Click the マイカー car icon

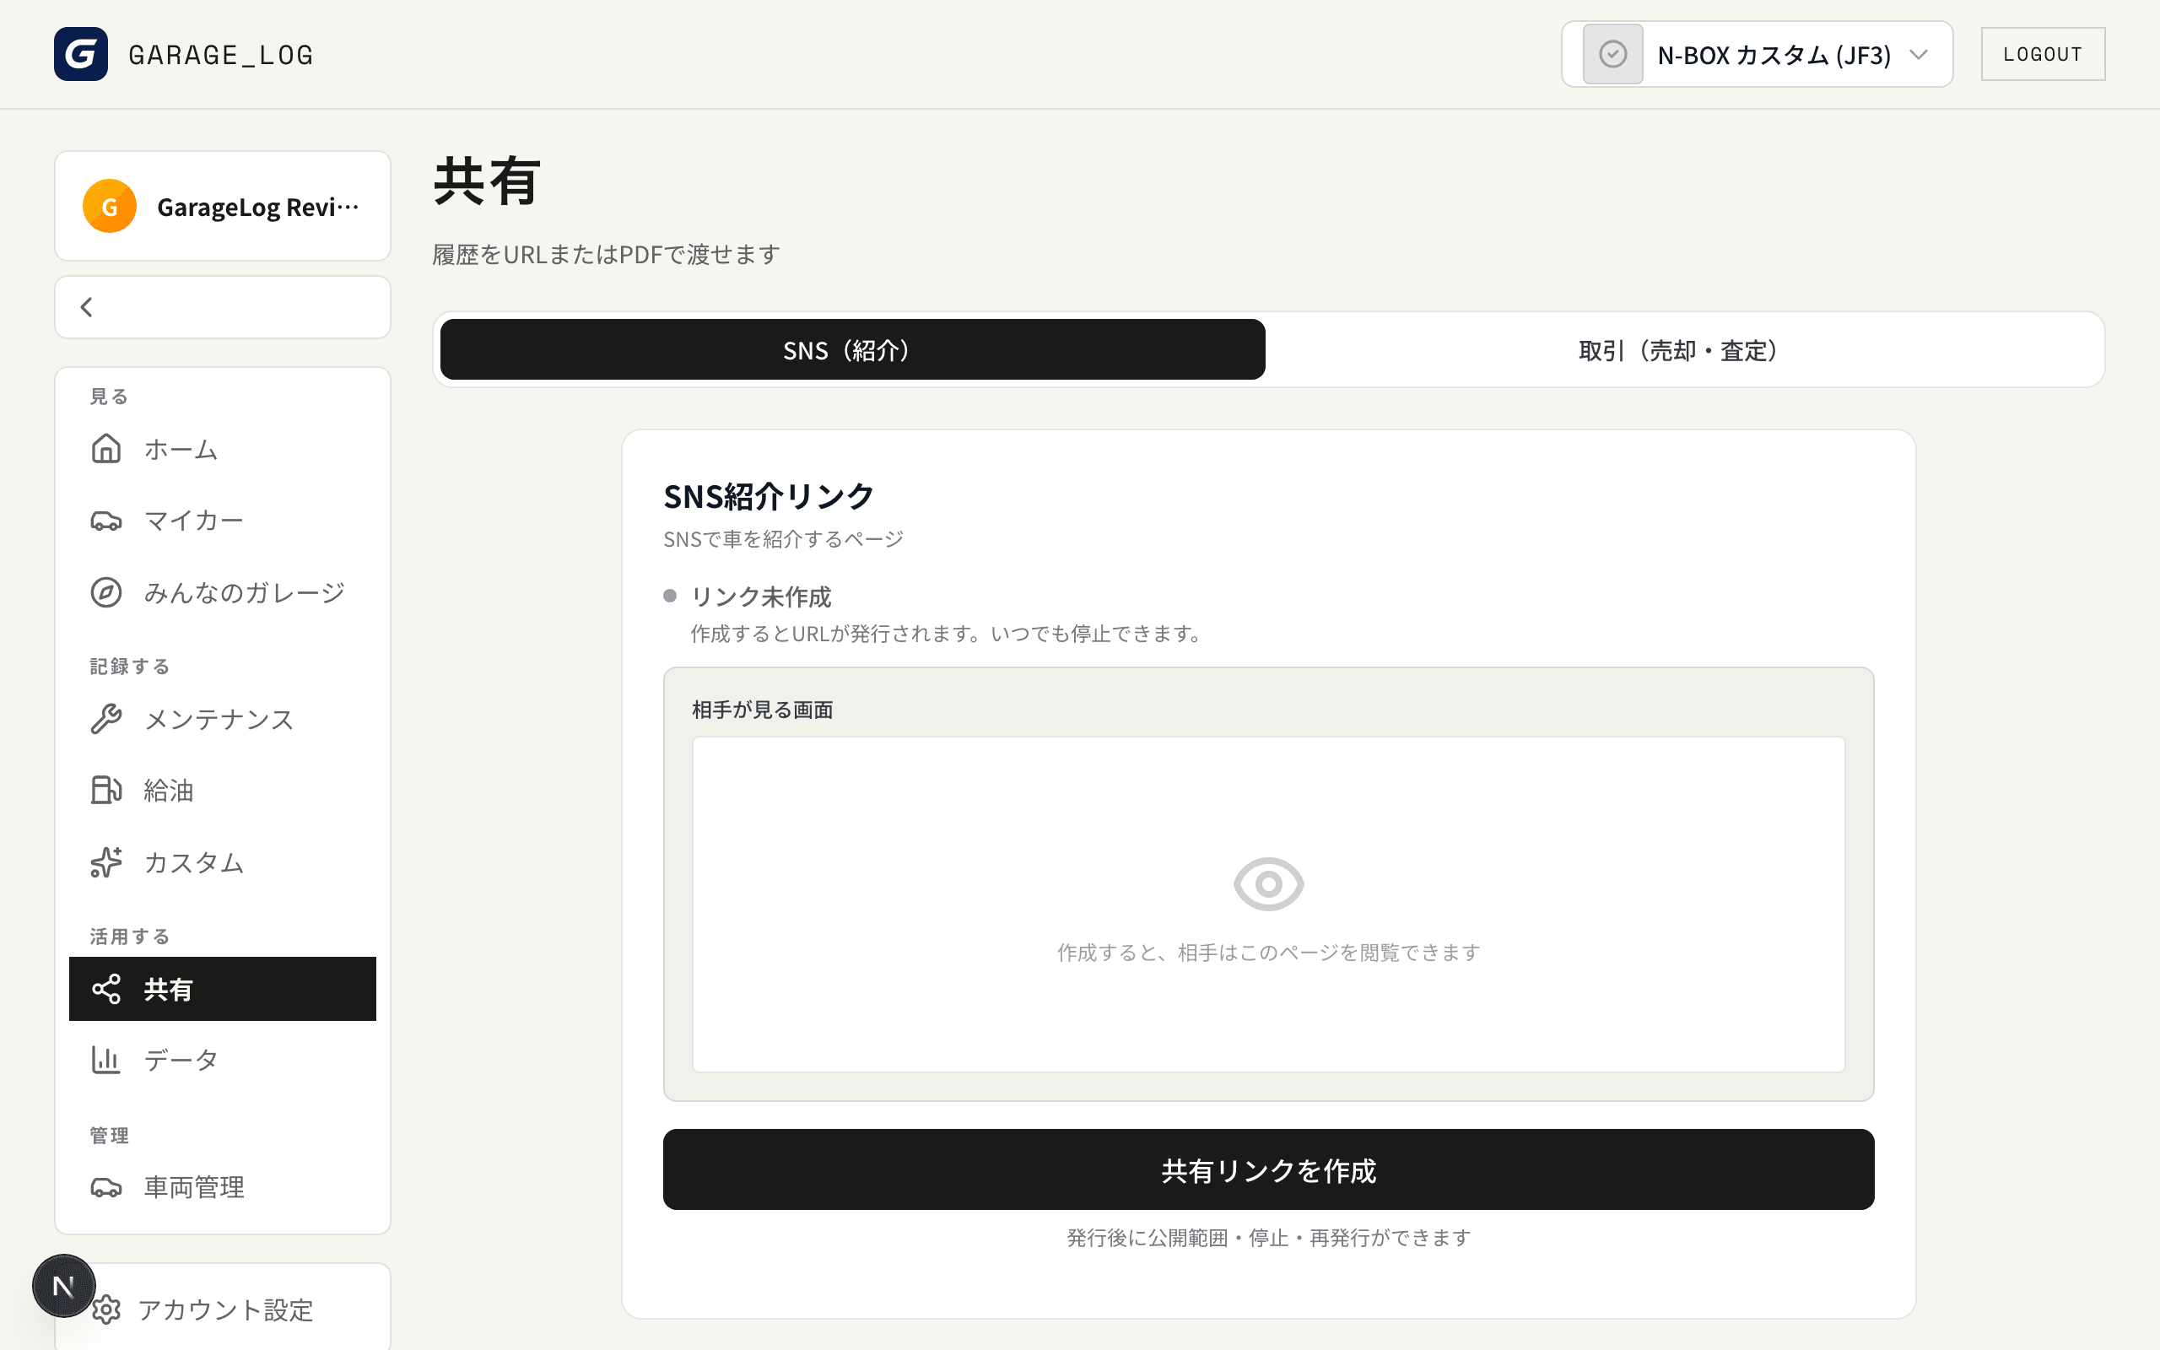[106, 521]
